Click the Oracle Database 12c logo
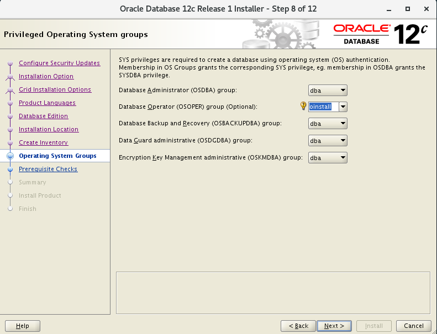The image size is (437, 334). pyautogui.click(x=381, y=34)
